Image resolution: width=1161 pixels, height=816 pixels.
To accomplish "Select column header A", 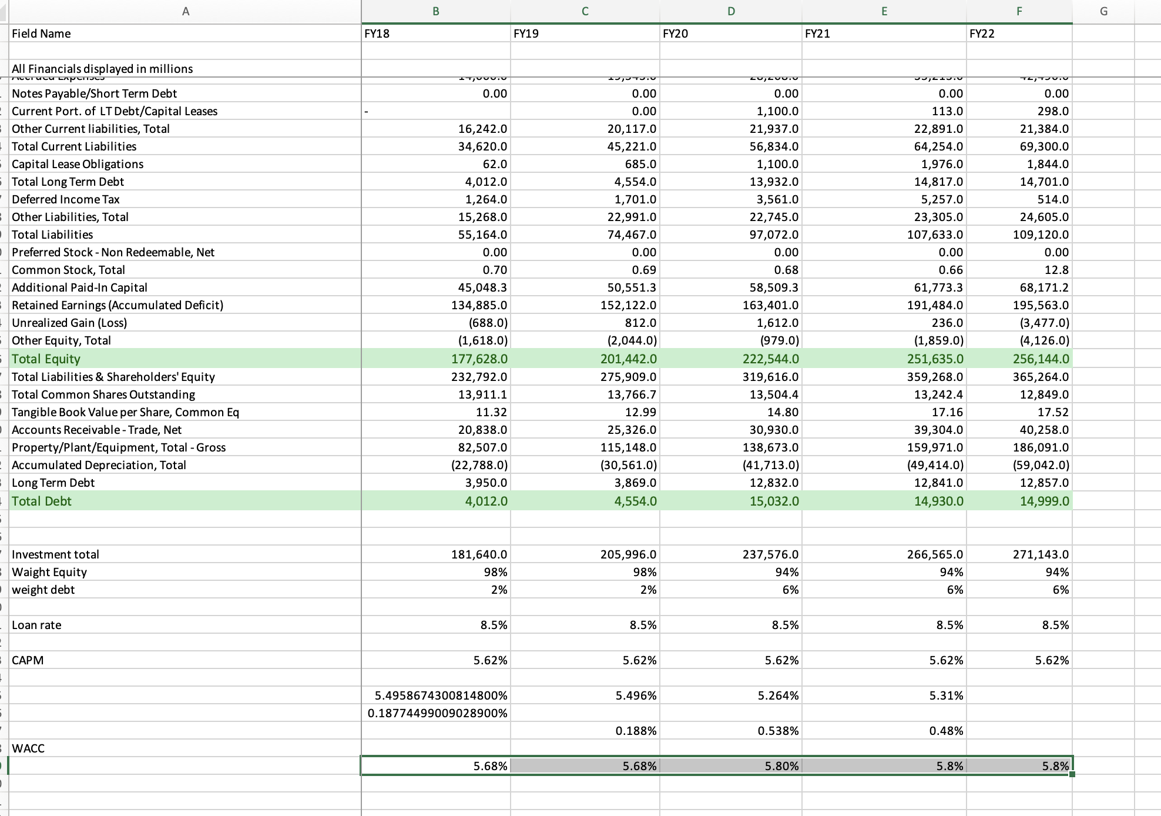I will pyautogui.click(x=184, y=11).
